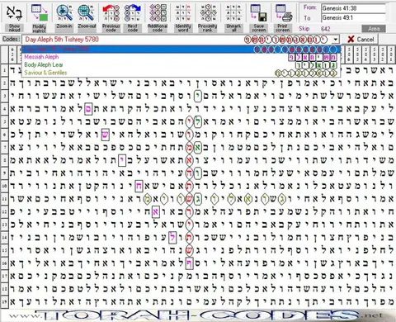Click the red-circled Shin in row 15
Screen dimensions: 396x322
pyautogui.click(x=189, y=250)
